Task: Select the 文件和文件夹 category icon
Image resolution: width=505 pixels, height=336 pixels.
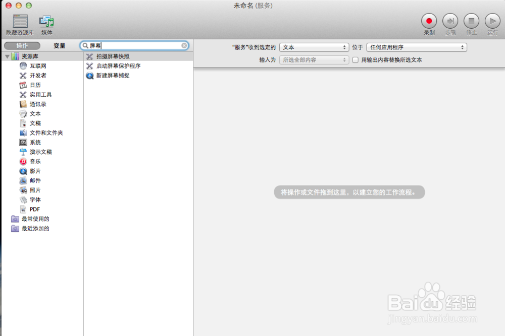Action: tap(23, 132)
